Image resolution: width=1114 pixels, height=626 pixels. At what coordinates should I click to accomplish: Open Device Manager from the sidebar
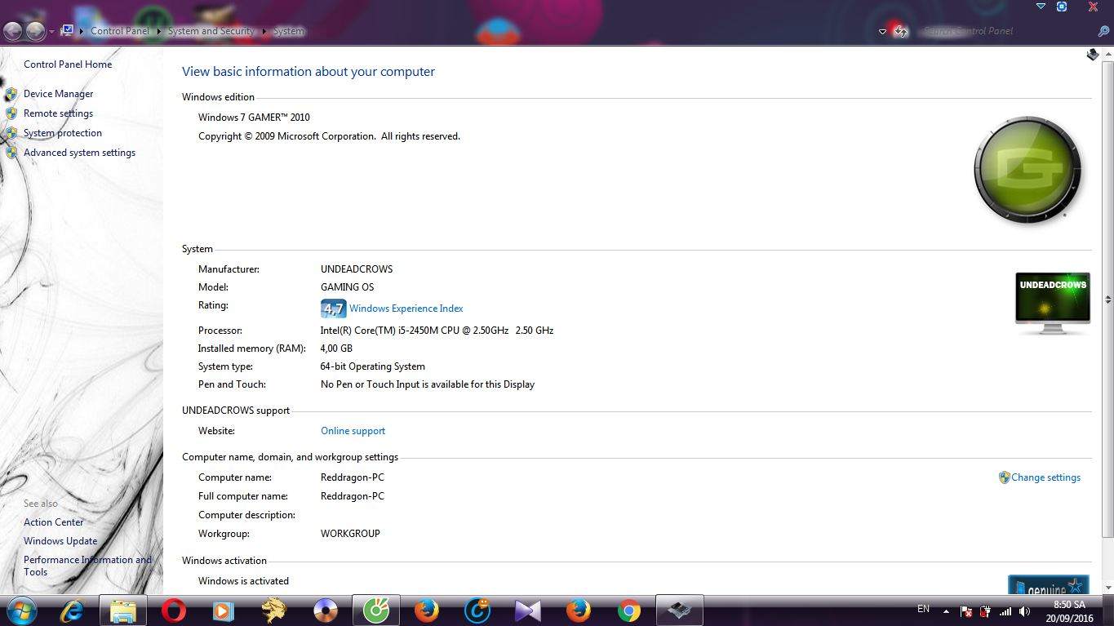click(x=58, y=94)
